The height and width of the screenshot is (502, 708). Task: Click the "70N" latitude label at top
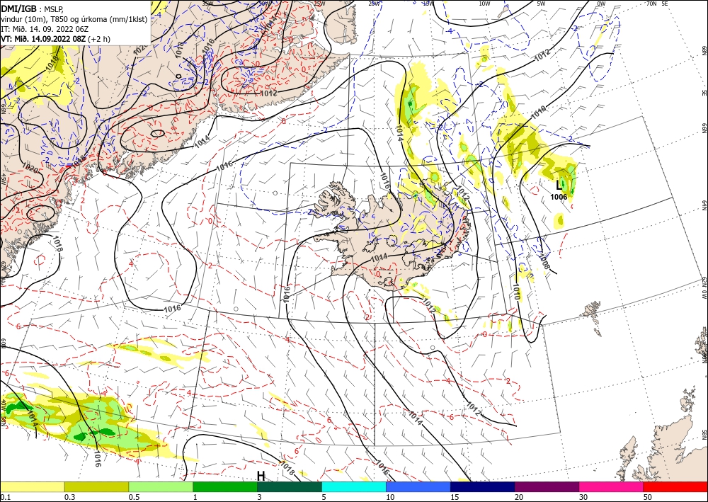pyautogui.click(x=651, y=4)
